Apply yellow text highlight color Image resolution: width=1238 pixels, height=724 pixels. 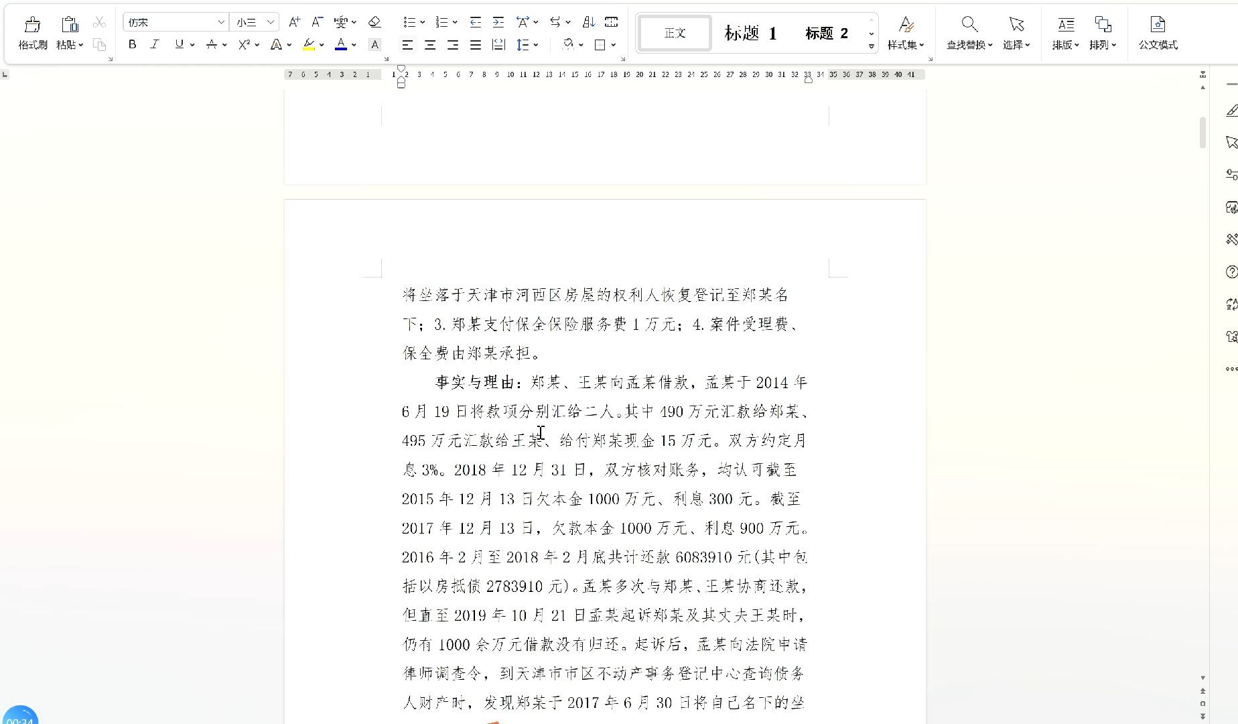(x=309, y=45)
